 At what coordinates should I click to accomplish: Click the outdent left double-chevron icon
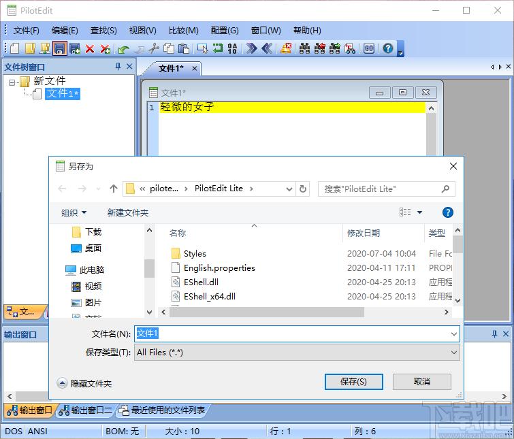(x=267, y=48)
